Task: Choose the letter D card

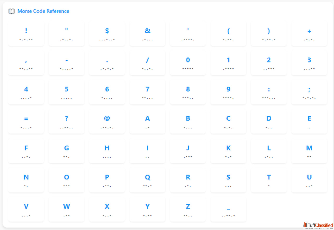Action: pos(269,122)
